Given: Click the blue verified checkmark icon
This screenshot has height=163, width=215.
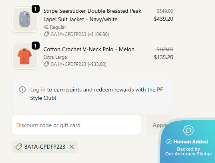Looking at the screenshot, I should [x=169, y=142].
